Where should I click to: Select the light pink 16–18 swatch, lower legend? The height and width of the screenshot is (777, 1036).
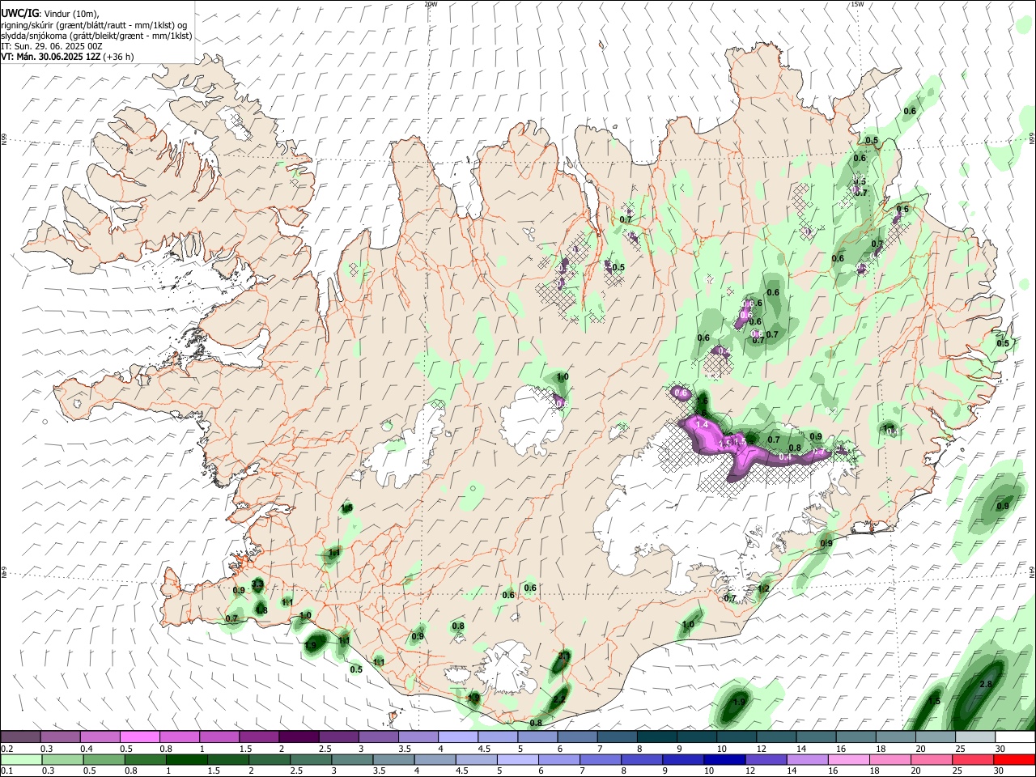[x=849, y=760]
